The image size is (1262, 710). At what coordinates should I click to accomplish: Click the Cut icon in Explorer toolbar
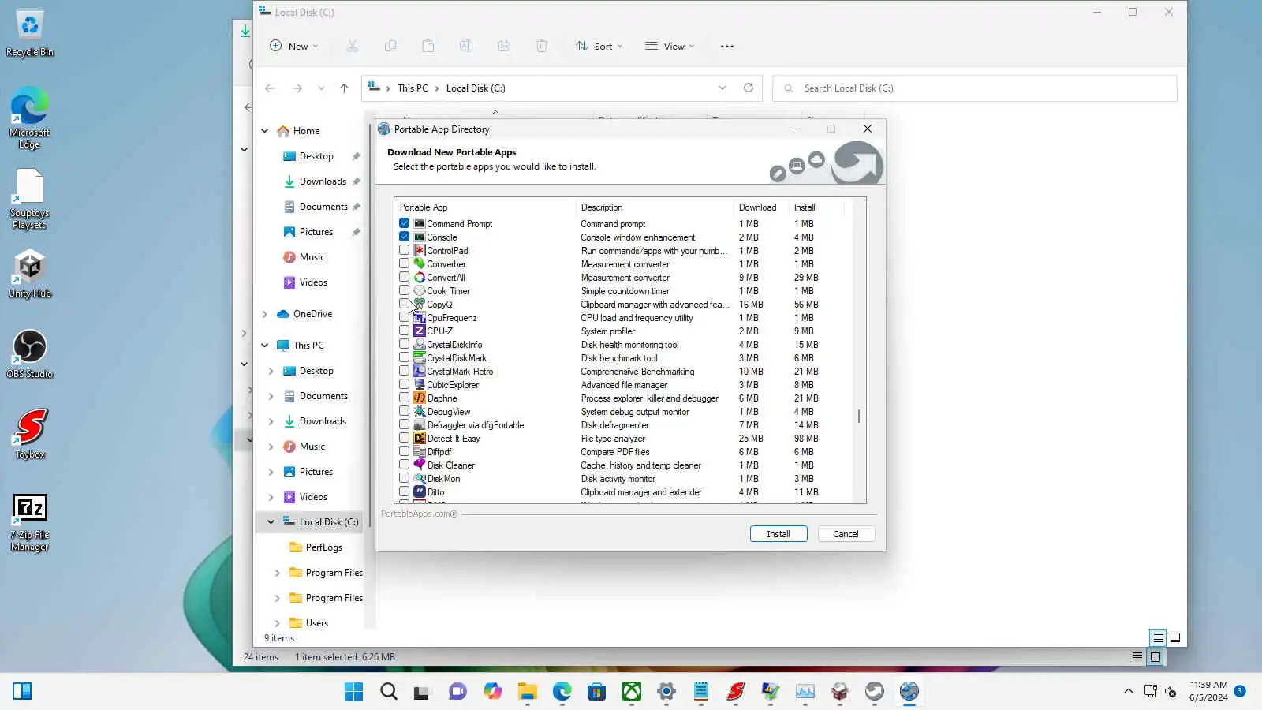353,46
